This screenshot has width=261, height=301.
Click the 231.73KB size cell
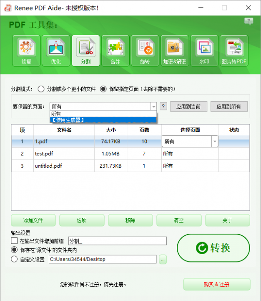click(110, 166)
